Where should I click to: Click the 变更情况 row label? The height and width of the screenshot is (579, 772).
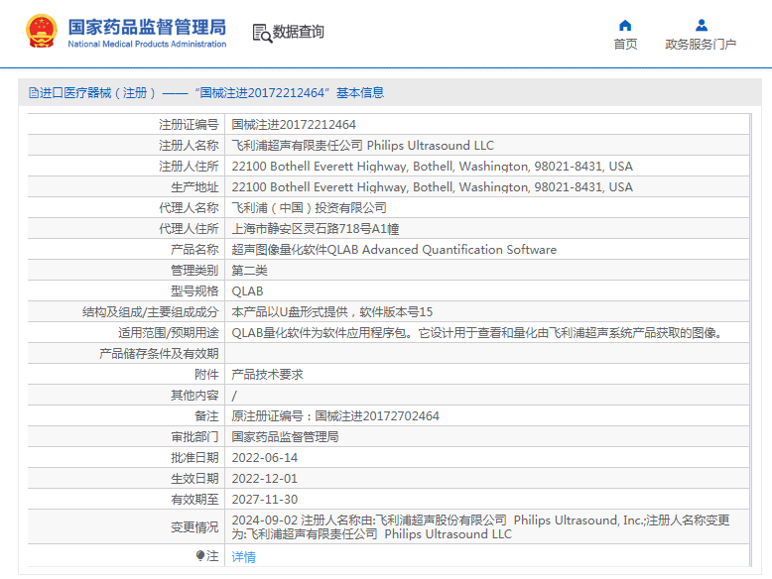coord(194,527)
